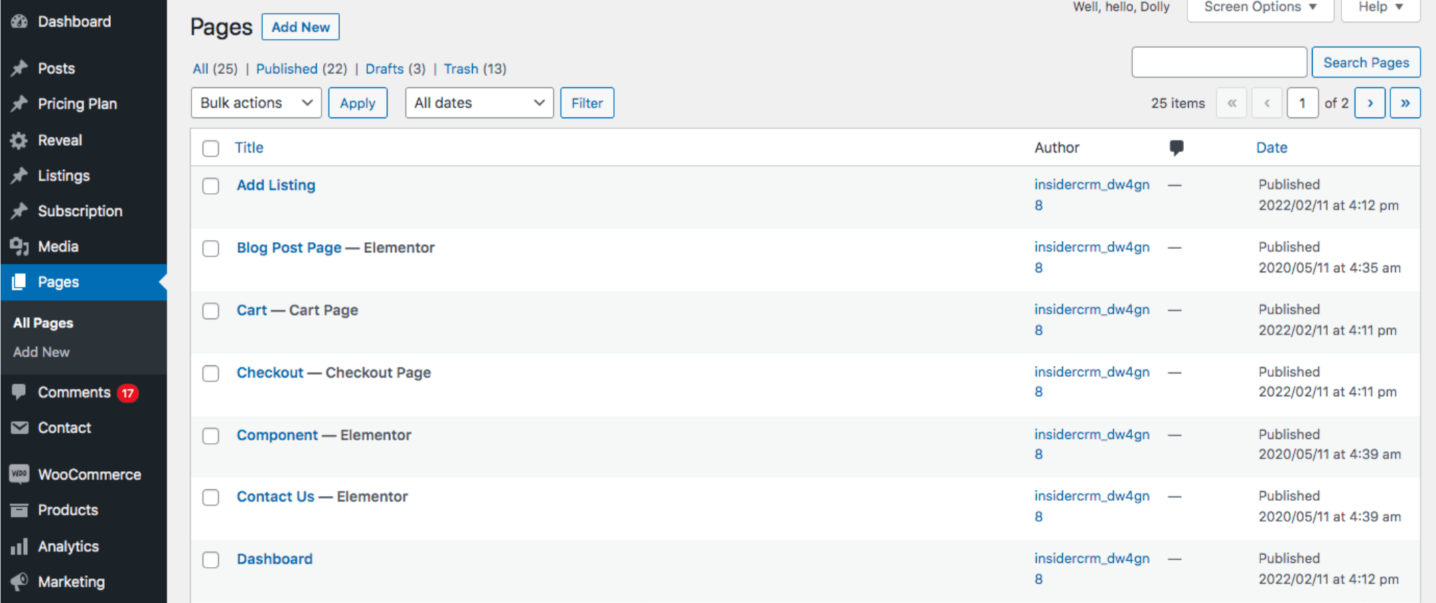Click the Apply button
The height and width of the screenshot is (603, 1436).
pyautogui.click(x=358, y=103)
